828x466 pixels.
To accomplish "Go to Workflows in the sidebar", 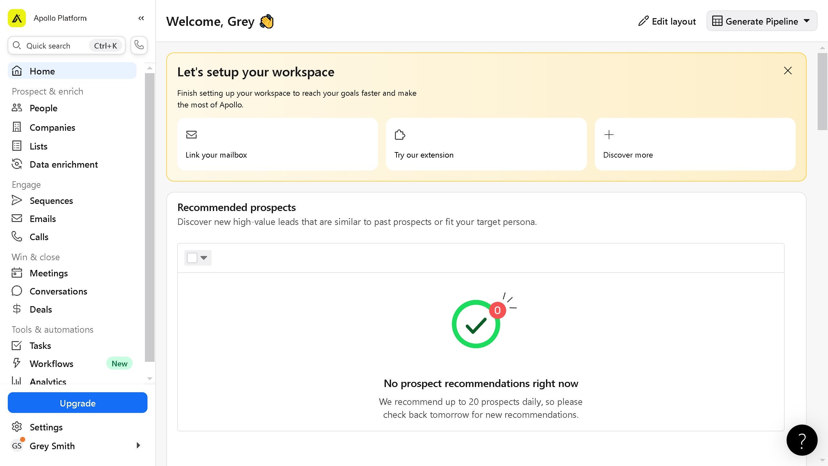I will coord(51,364).
